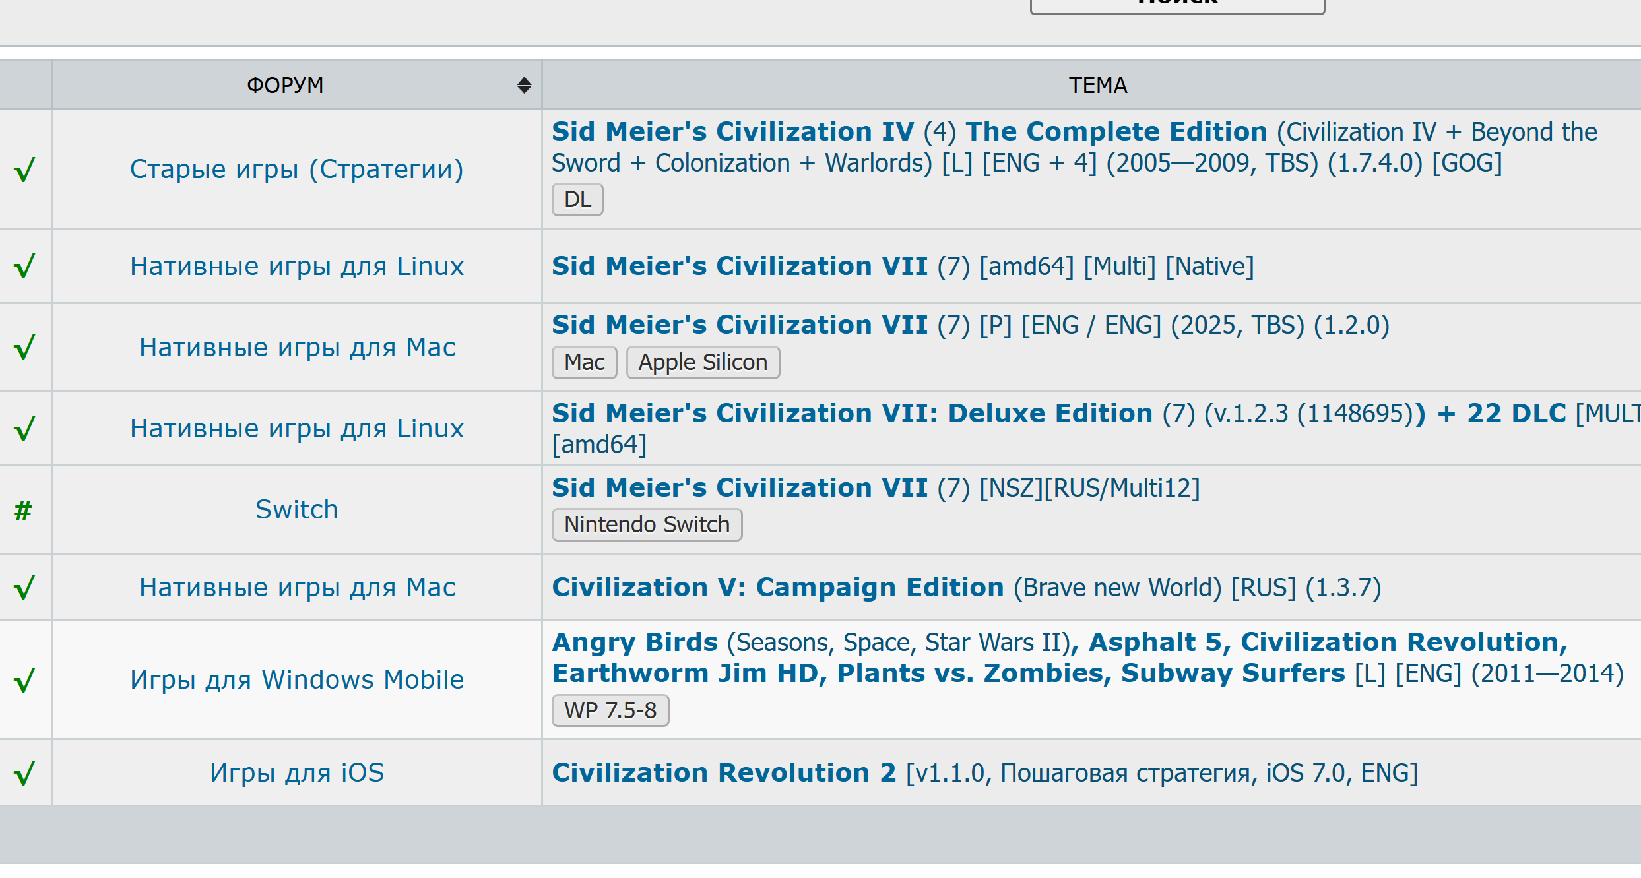Open Игры для Windows Mobile forum link
Viewport: 1641px width, 878px height.
click(x=296, y=679)
